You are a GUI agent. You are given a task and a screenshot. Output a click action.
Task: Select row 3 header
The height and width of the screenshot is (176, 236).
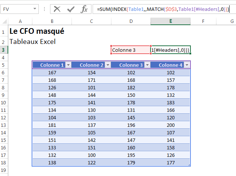point(4,50)
